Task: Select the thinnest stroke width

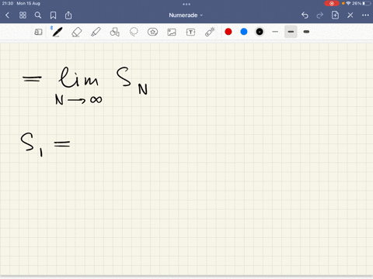Action: pyautogui.click(x=275, y=32)
